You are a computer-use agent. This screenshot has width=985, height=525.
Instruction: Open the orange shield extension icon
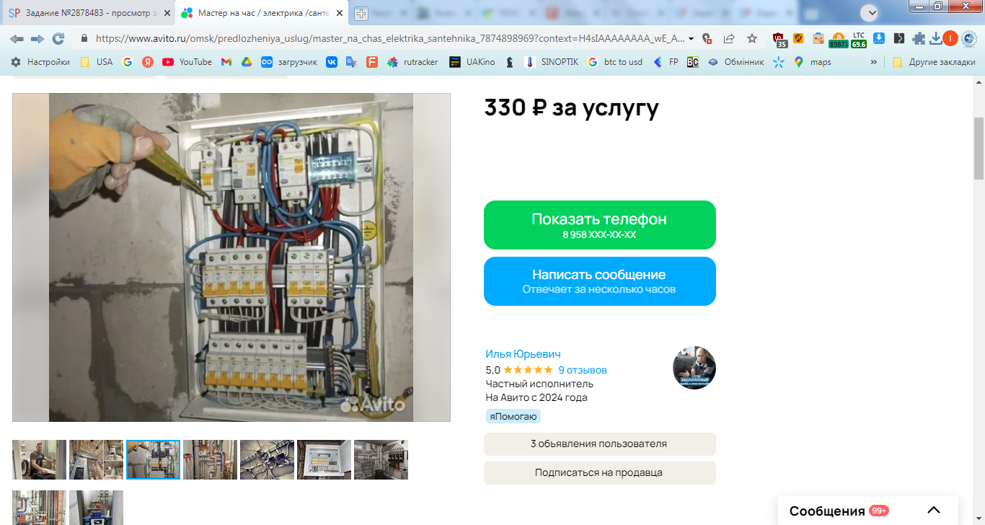click(x=799, y=38)
